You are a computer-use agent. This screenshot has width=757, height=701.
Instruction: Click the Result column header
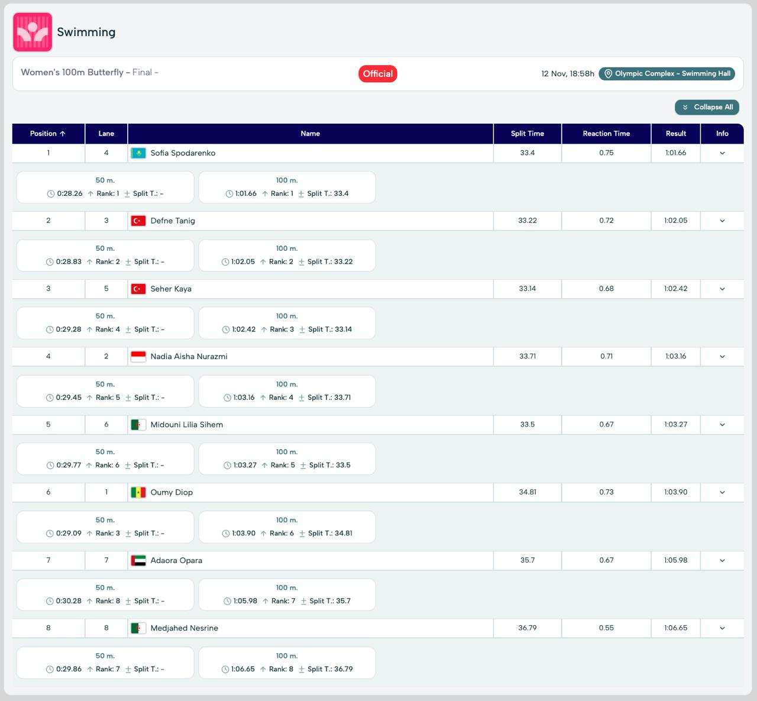point(675,134)
